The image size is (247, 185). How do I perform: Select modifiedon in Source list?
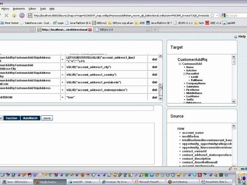tap(190, 136)
